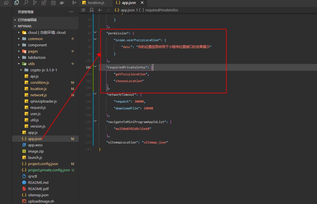Click the "chooseLocation" string in code
This screenshot has width=317, height=204.
tap(129, 81)
